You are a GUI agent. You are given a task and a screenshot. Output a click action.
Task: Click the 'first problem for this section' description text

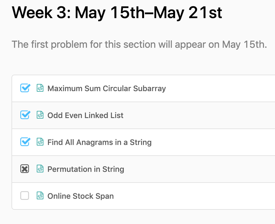[139, 44]
